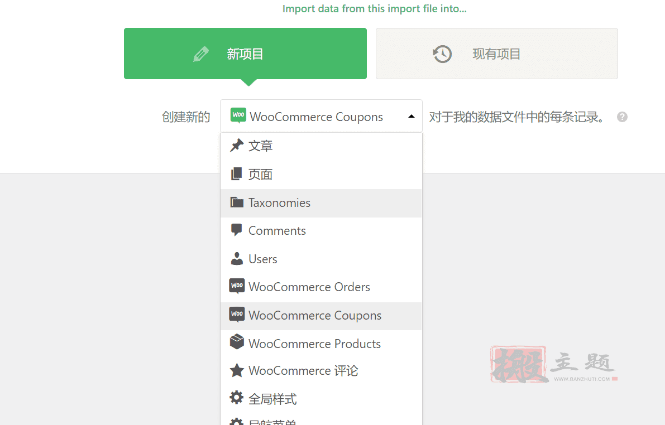Select Taxonomies option

[321, 203]
